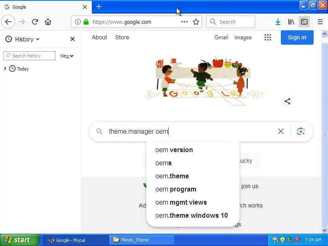Click the Today label in history

click(23, 69)
